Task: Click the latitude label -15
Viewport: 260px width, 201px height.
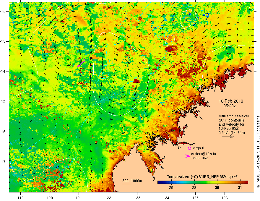Action: tap(3, 102)
